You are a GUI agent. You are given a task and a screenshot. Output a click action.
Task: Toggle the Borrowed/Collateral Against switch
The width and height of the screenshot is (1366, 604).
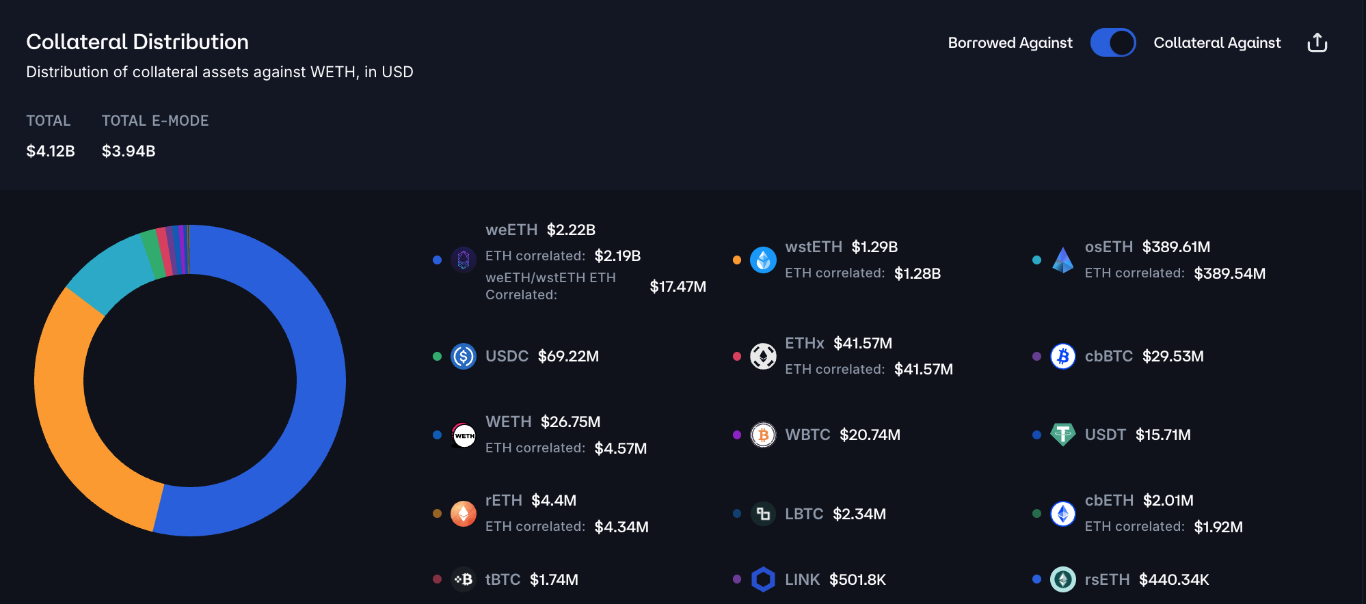click(1112, 43)
